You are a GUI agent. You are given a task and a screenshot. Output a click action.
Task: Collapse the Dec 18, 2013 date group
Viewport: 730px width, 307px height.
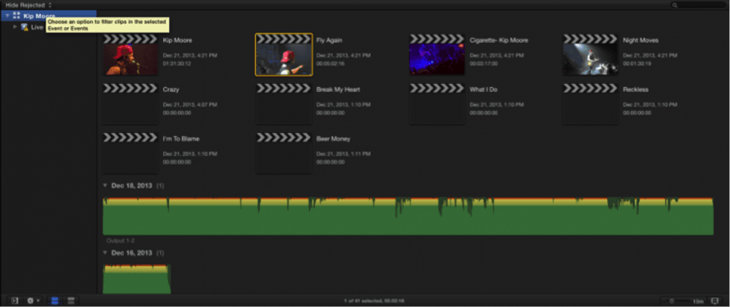[105, 186]
